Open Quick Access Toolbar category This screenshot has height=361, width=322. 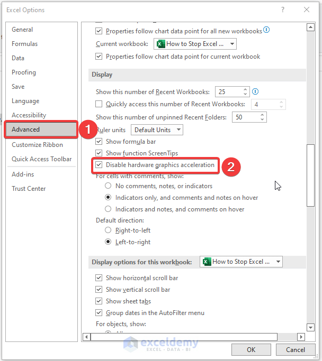point(41,159)
